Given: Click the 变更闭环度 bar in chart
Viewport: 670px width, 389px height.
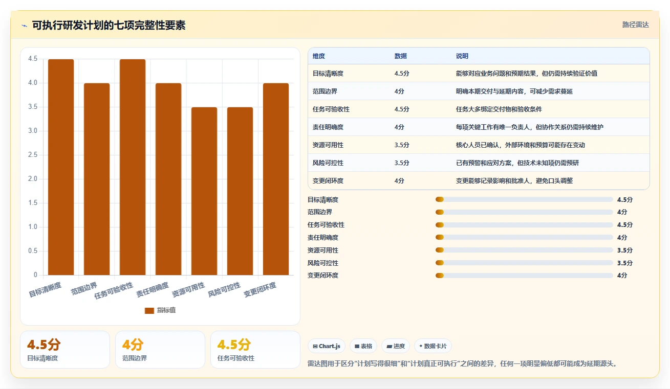Looking at the screenshot, I should click(276, 179).
